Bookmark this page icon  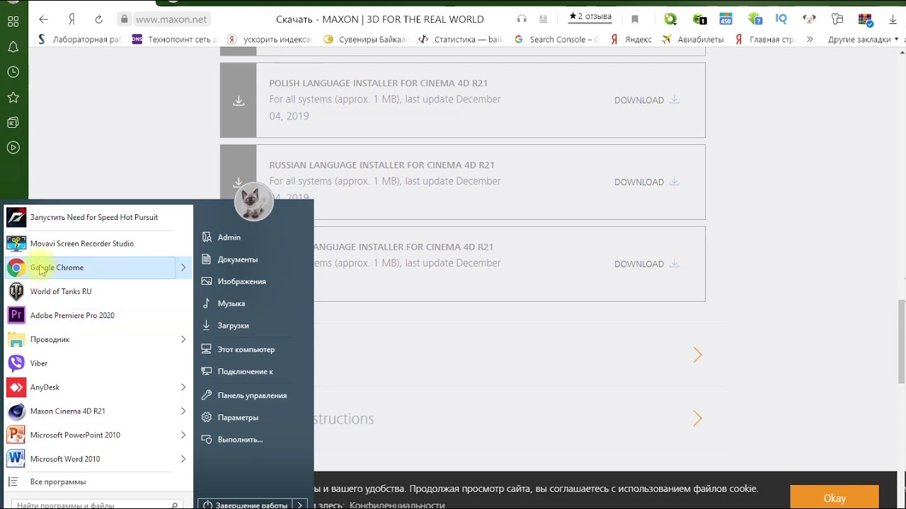(x=635, y=19)
